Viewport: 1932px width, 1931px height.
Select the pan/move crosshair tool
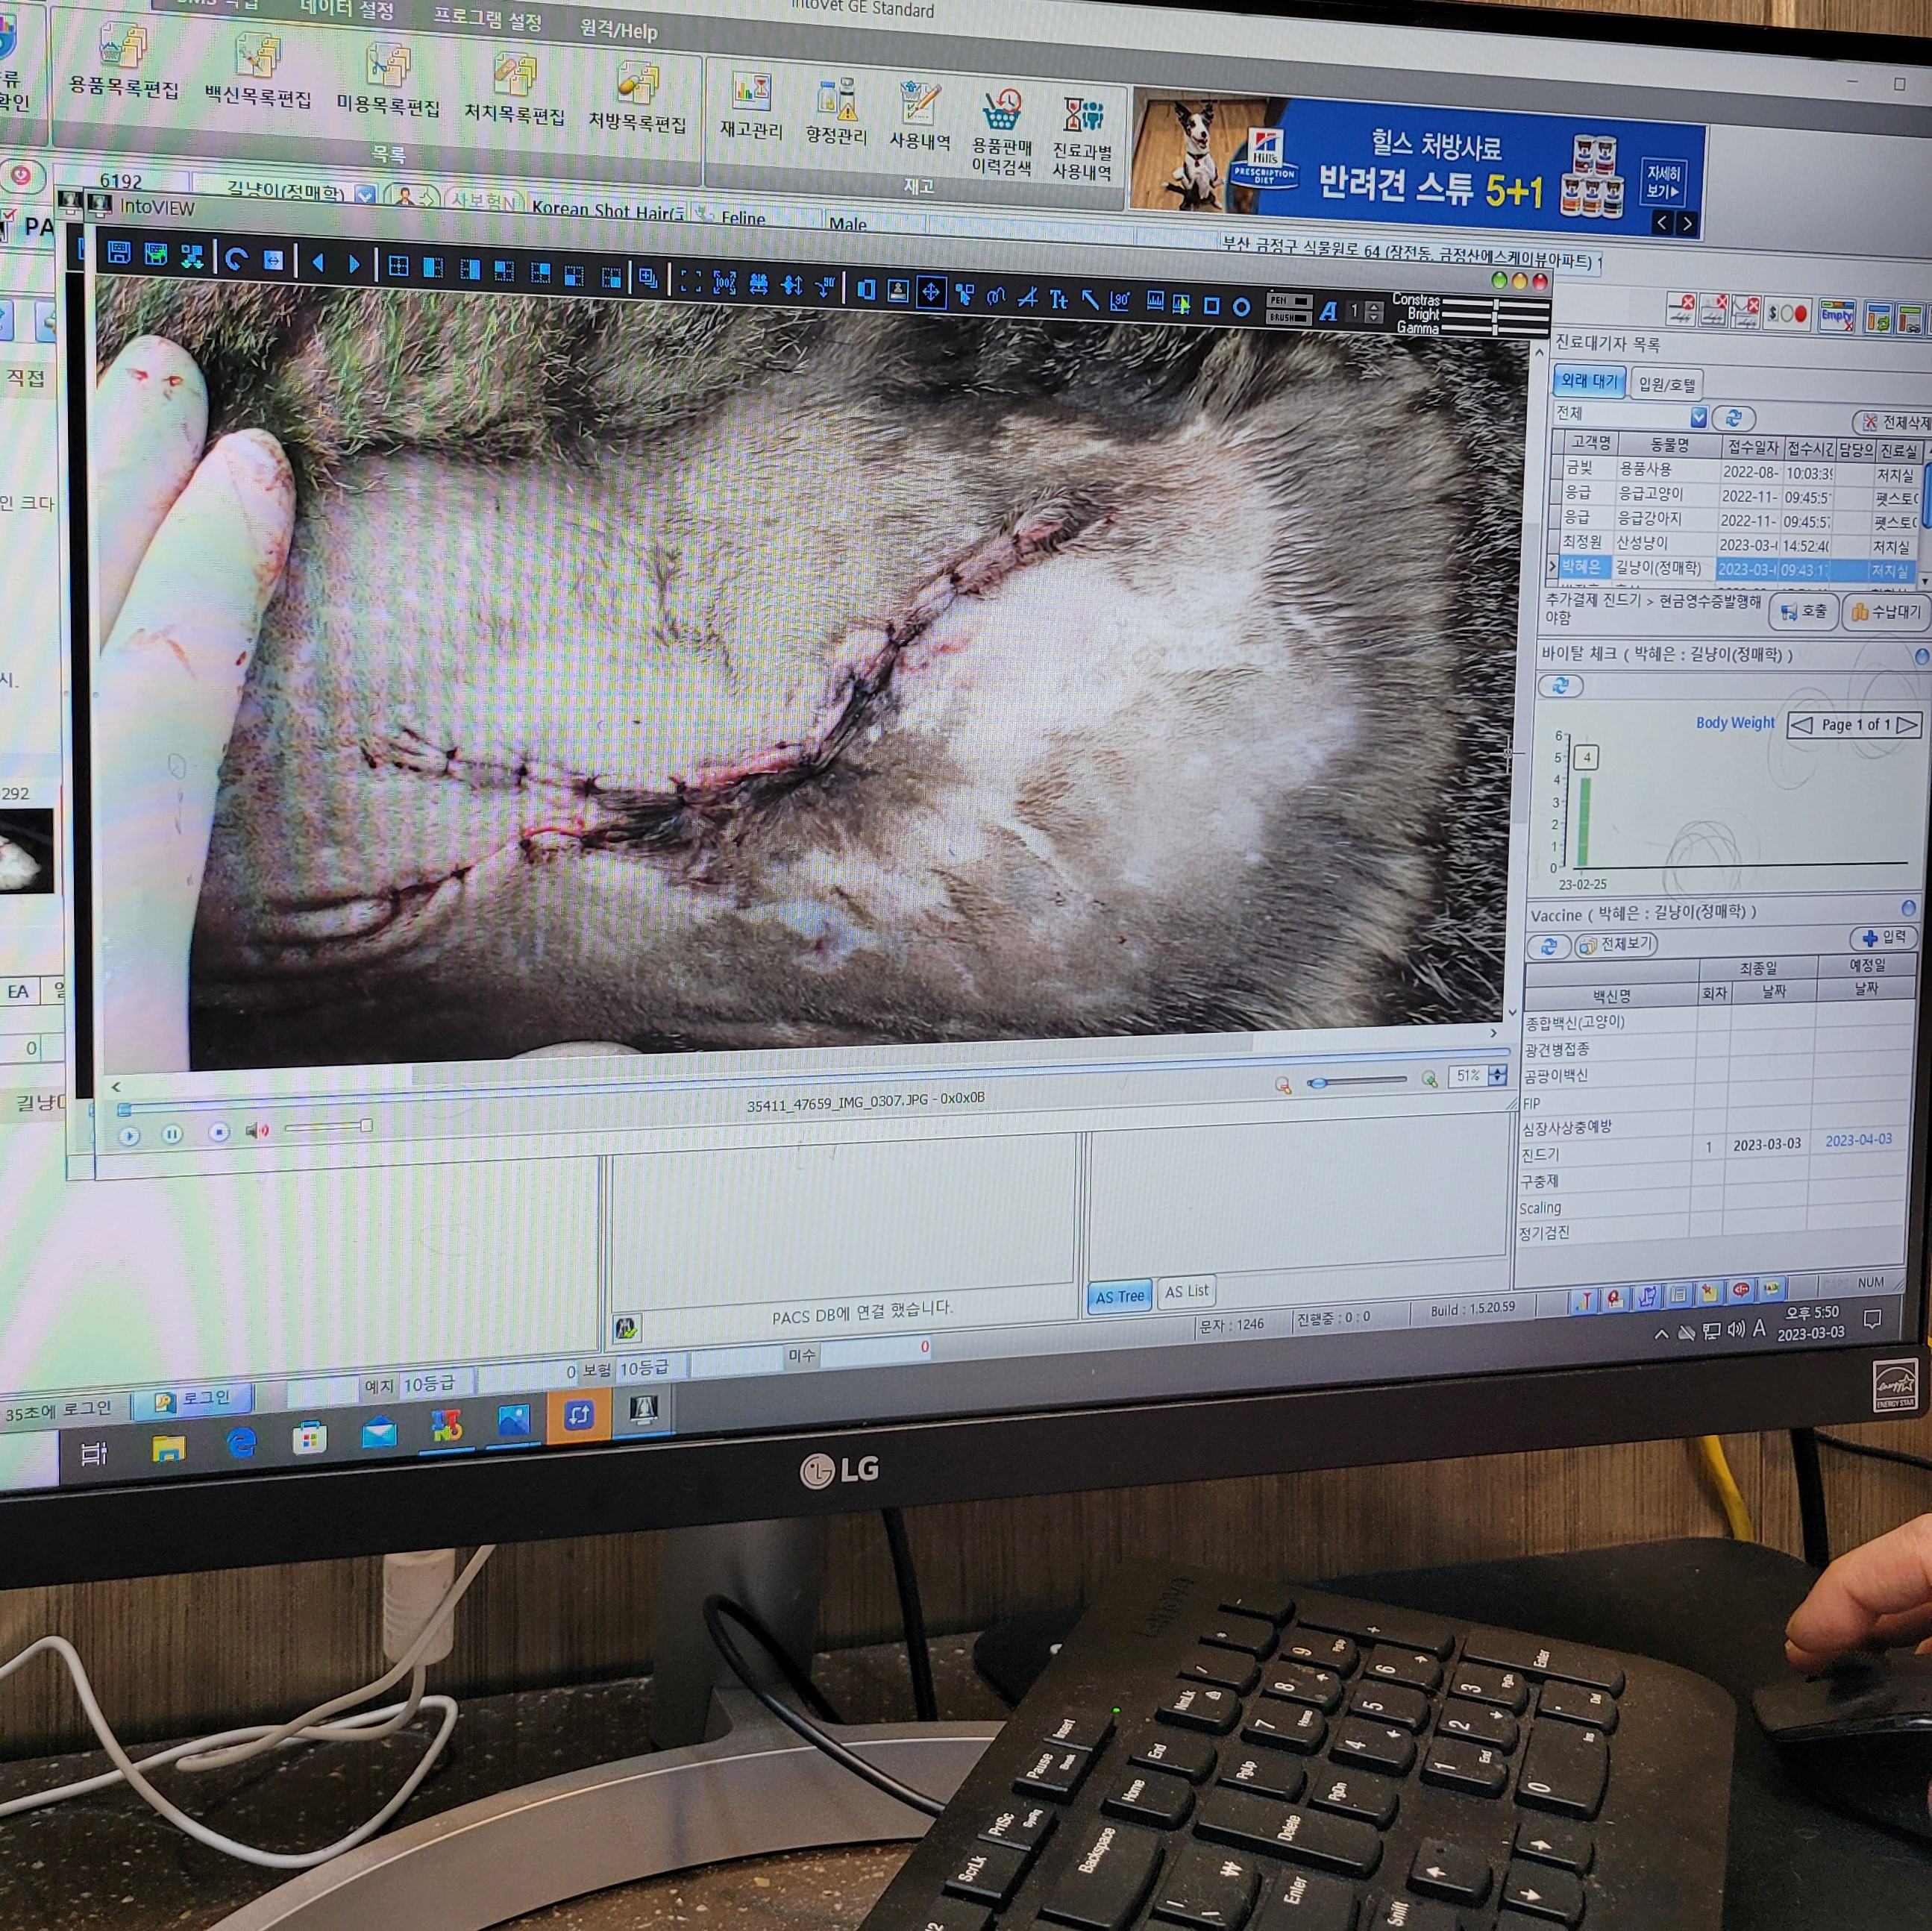[930, 292]
